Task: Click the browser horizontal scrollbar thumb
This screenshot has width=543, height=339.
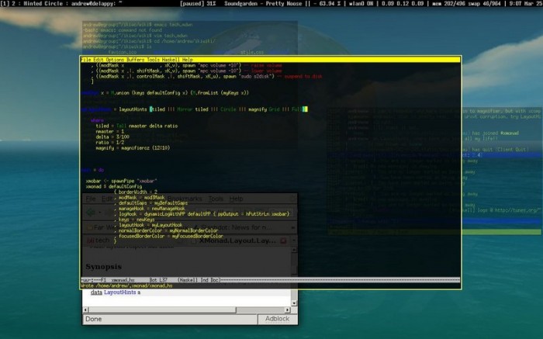Action: pos(162,310)
